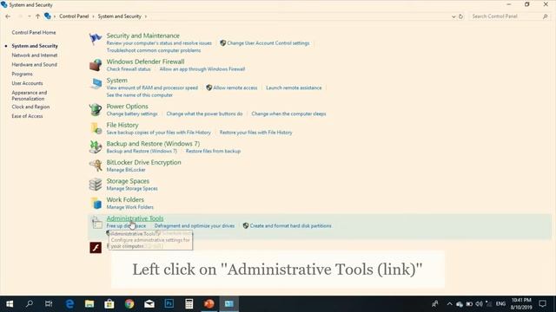Open Microsoft Store from the taskbar
This screenshot has width=556, height=312.
coord(109,304)
